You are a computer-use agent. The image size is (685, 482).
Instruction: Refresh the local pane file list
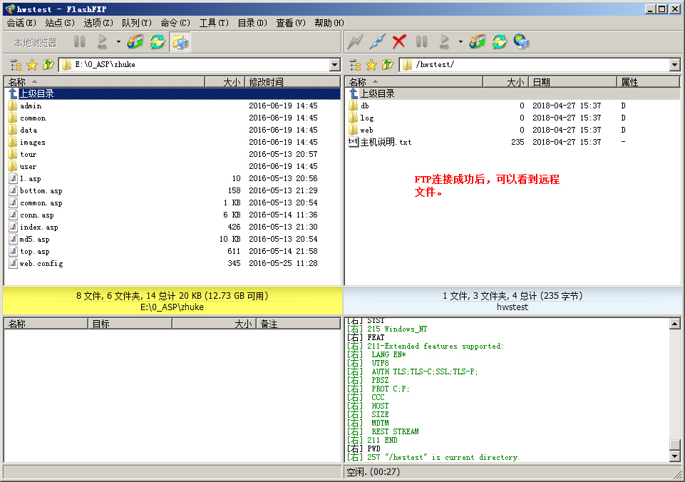click(157, 42)
